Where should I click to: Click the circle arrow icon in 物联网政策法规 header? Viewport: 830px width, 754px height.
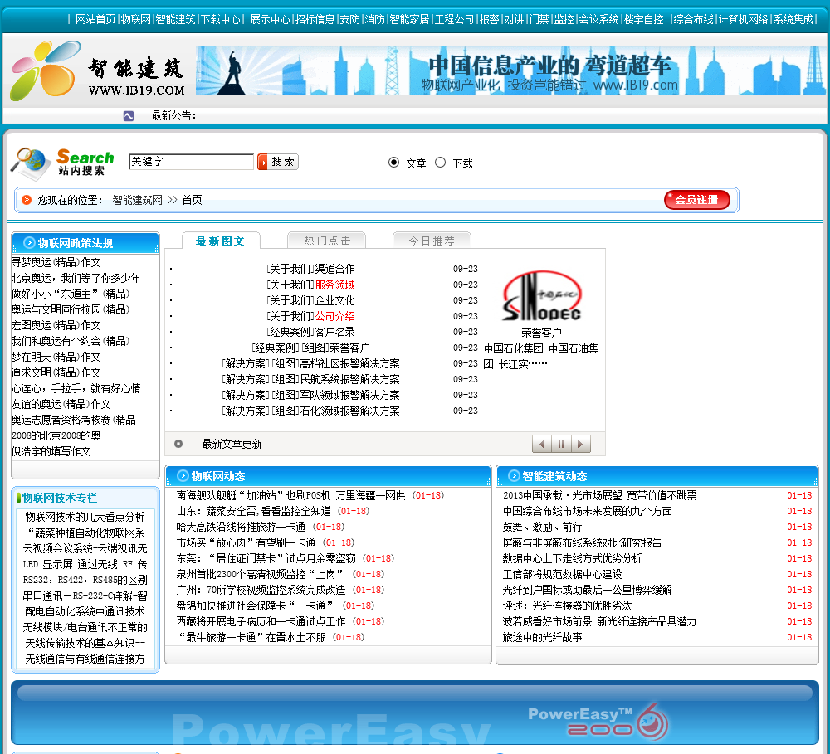pyautogui.click(x=30, y=243)
